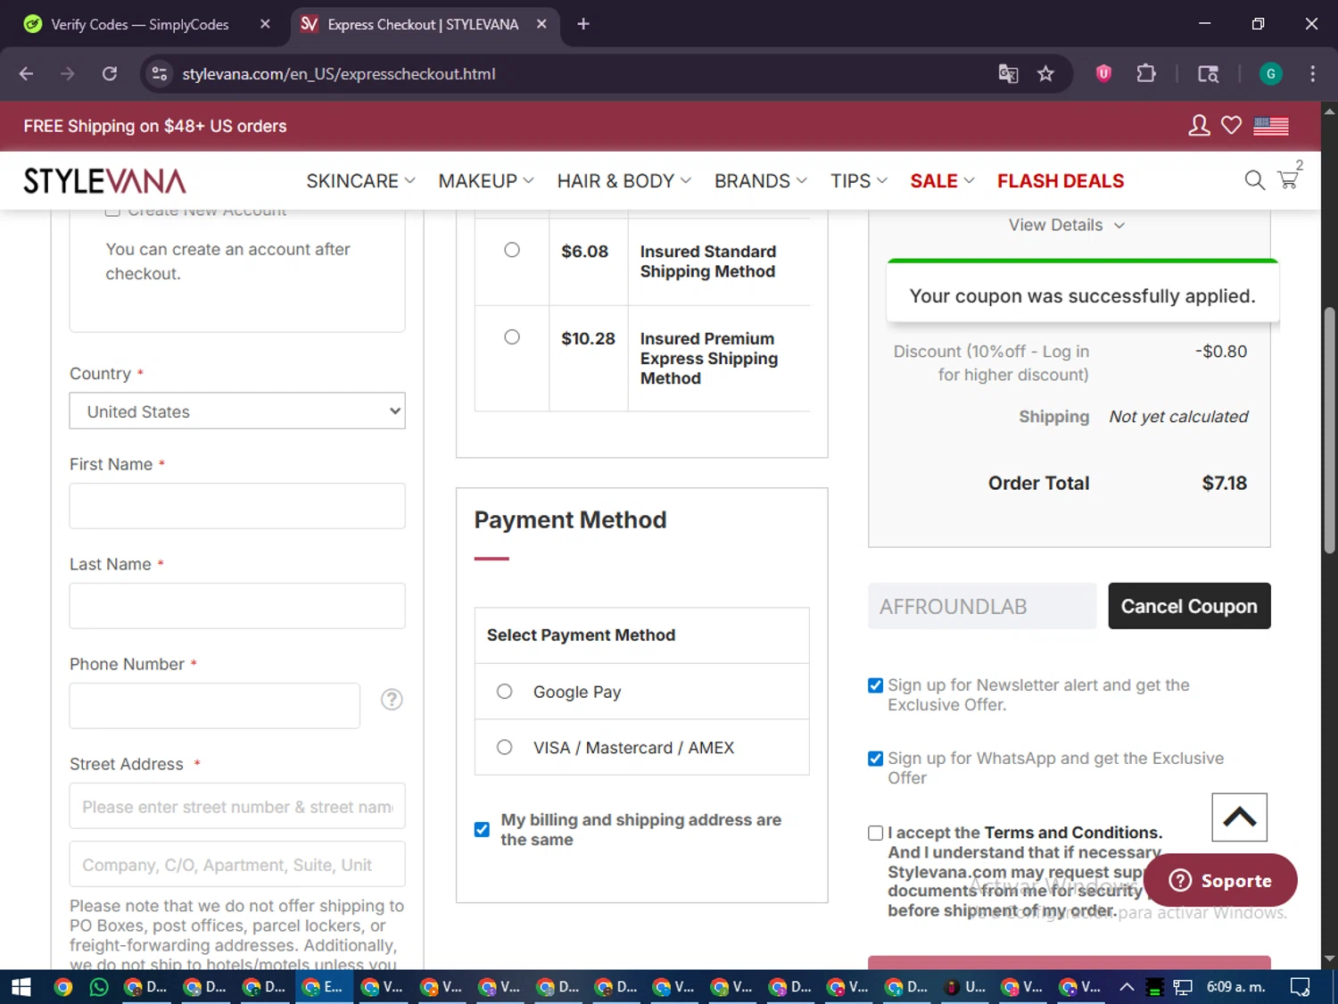
Task: Click the browser back arrow
Action: pos(26,74)
